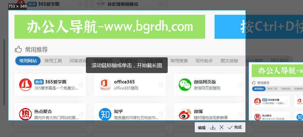Open the office365 title link

[x=124, y=82]
